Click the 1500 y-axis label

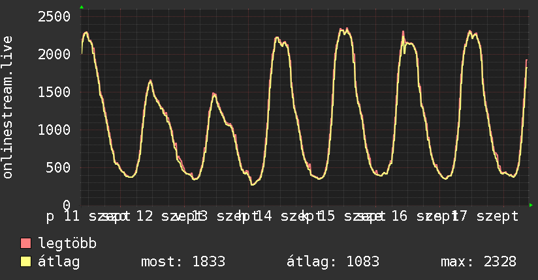[x=54, y=92]
